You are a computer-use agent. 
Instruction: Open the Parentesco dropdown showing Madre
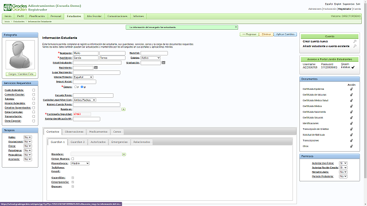(80, 163)
